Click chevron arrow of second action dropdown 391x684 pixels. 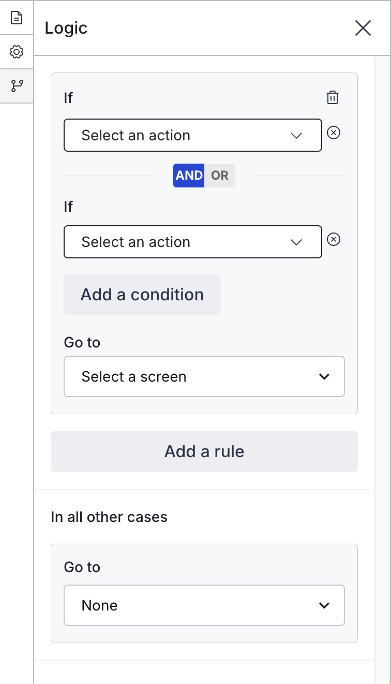296,242
